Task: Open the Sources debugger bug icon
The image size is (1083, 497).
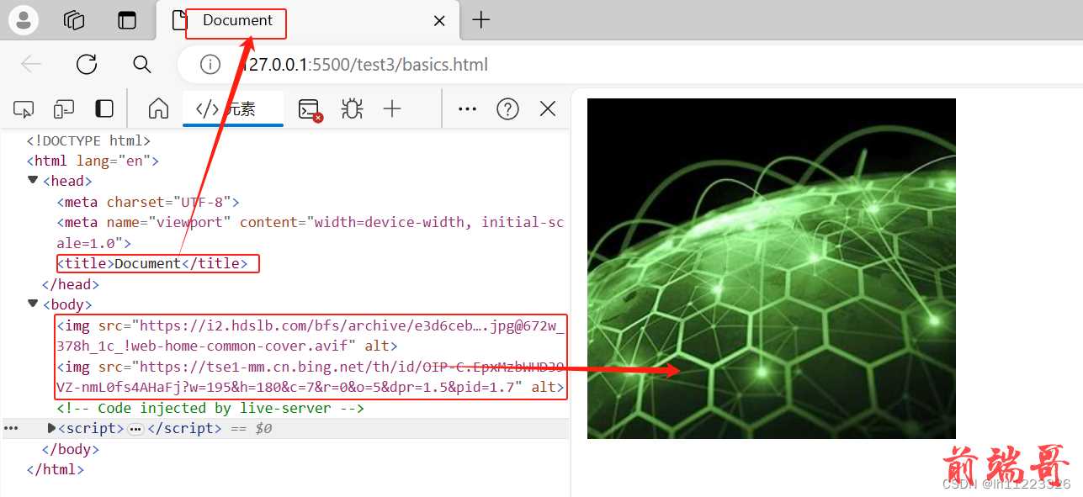Action: tap(352, 108)
